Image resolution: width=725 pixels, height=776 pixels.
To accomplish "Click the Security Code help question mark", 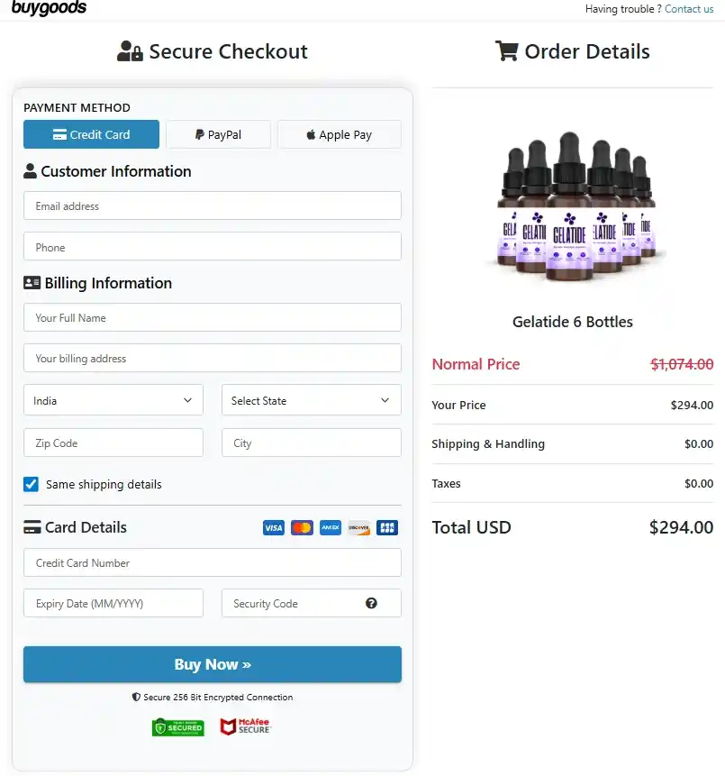I will tap(371, 603).
